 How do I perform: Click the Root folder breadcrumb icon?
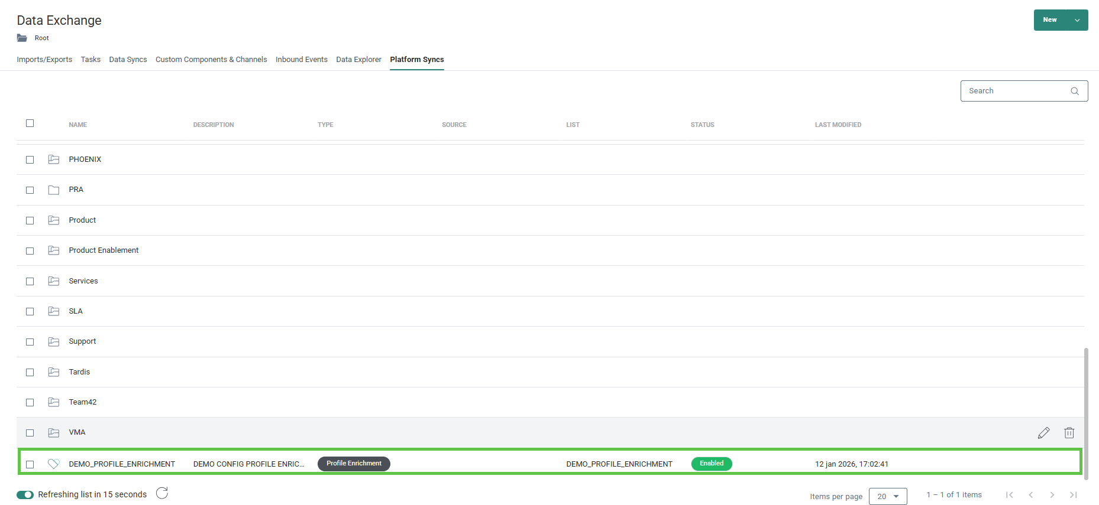(22, 38)
